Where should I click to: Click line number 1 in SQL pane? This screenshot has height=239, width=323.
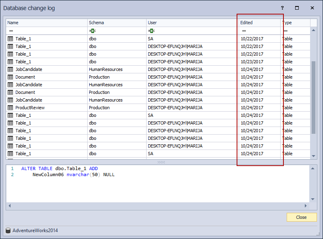click(x=13, y=168)
